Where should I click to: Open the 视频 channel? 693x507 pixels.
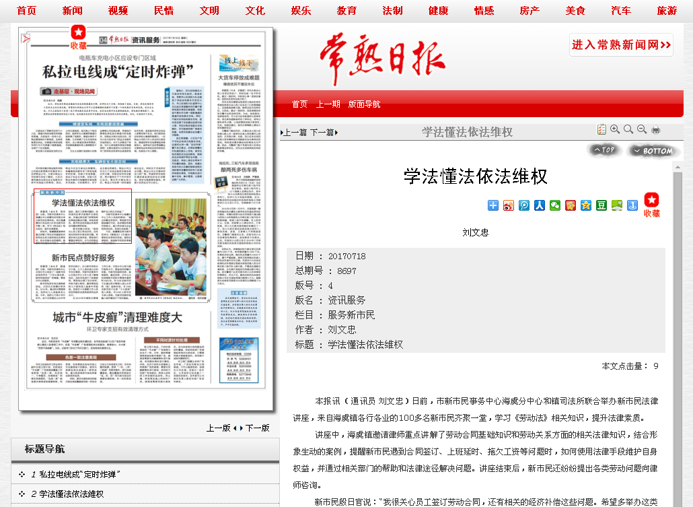(x=118, y=11)
